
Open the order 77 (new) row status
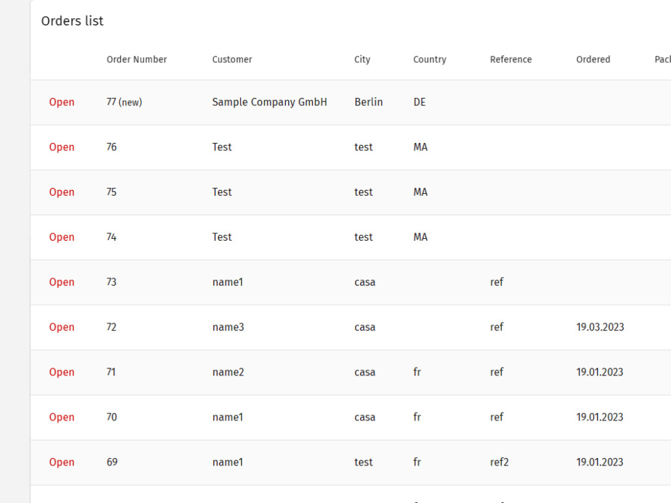(x=62, y=102)
